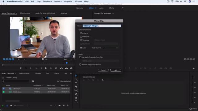Open timeline wrench display settings
Screen dimensions: 198x111
point(102,80)
